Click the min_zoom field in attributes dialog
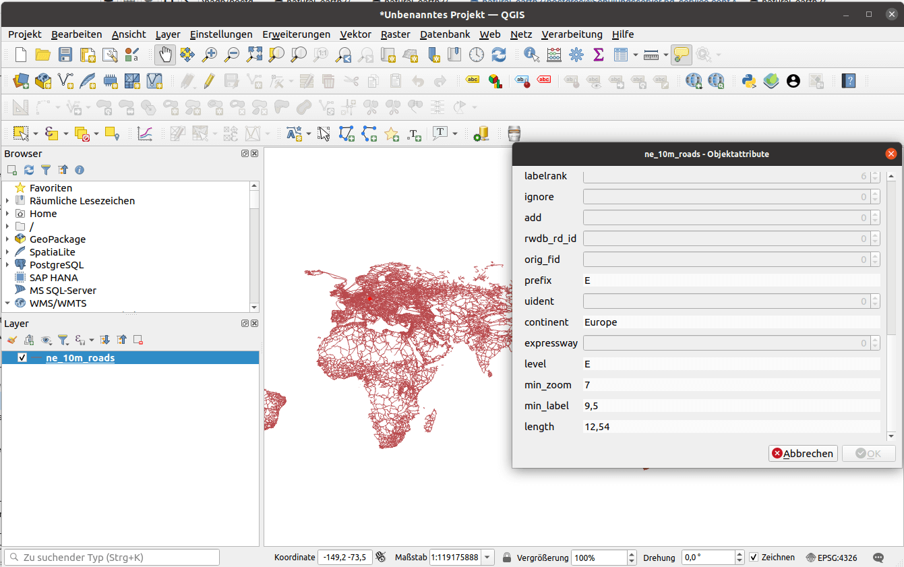This screenshot has width=904, height=567. click(731, 385)
